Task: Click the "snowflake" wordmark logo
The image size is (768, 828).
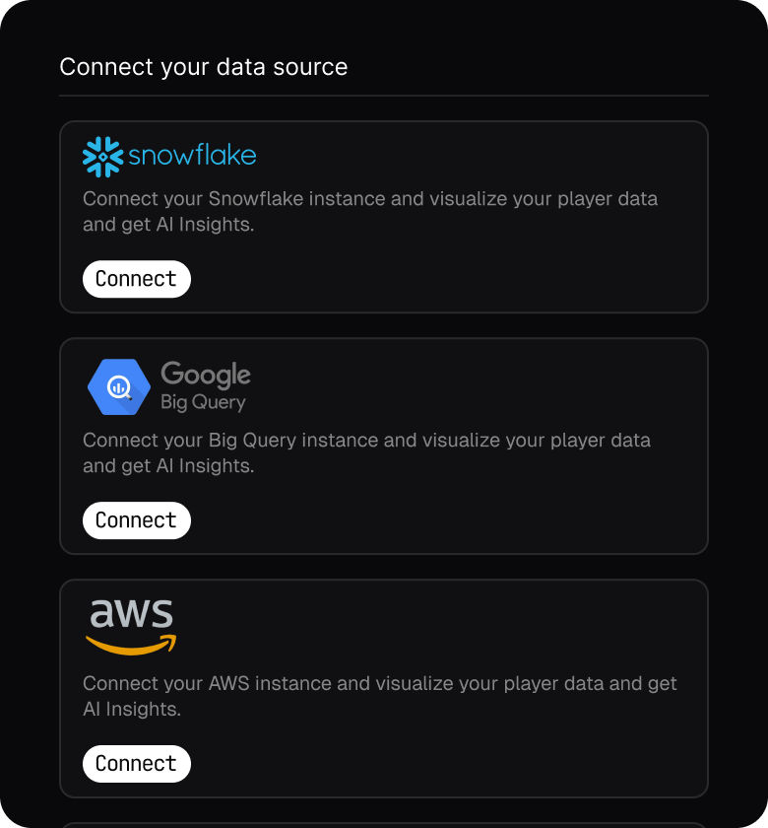Action: click(x=192, y=156)
